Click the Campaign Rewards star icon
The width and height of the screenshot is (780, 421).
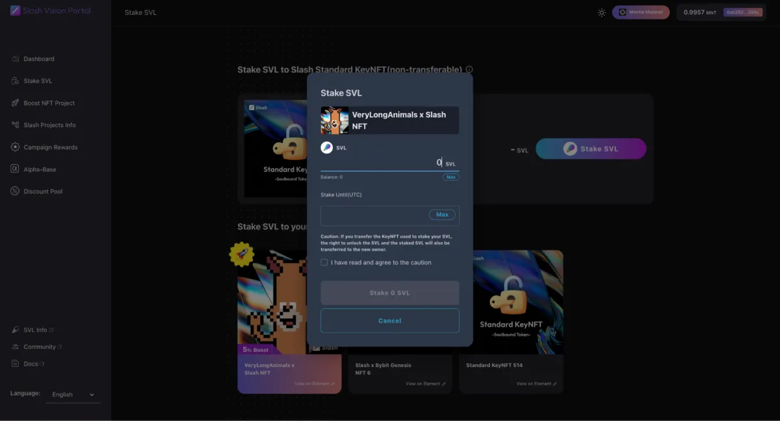pyautogui.click(x=15, y=148)
